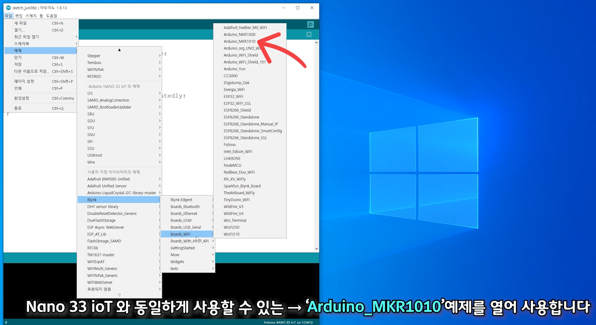Open the Wire examples entry

click(120, 162)
